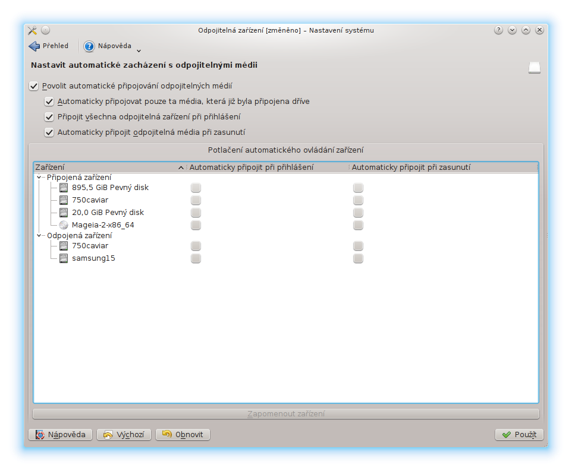572x471 pixels.
Task: Click the disc icon beside Mageia-2-x86_64
Action: point(64,225)
